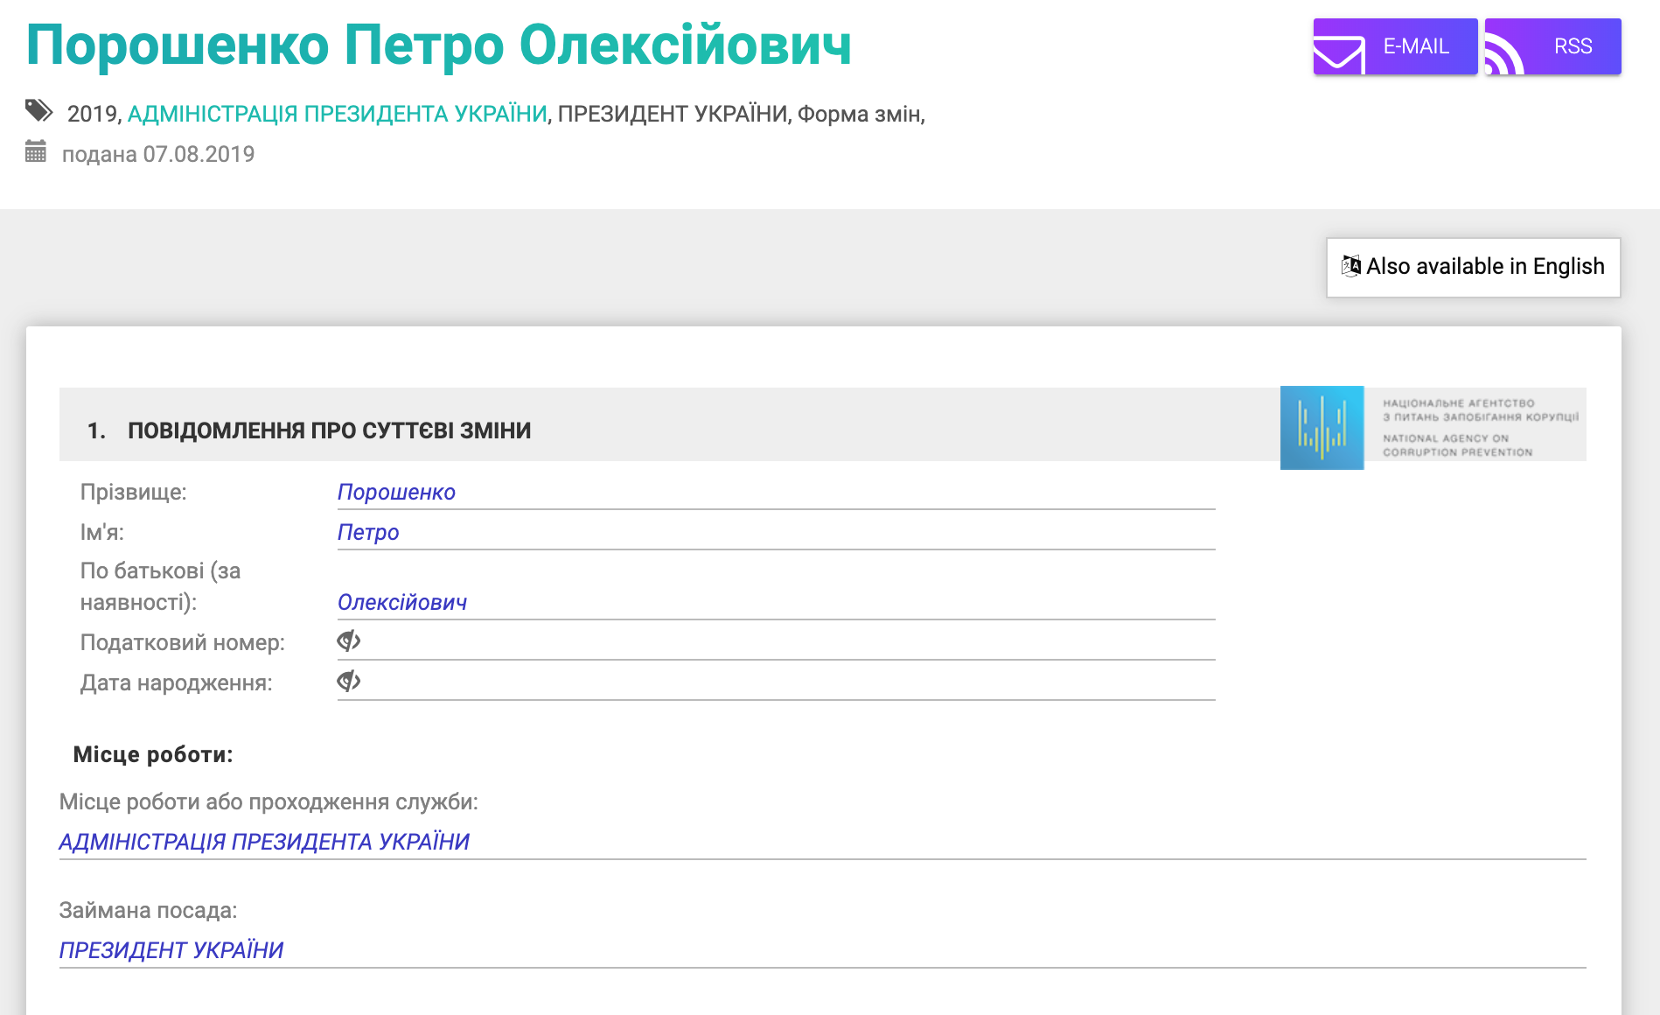Select the first name value Петро
The image size is (1660, 1015).
(x=368, y=533)
